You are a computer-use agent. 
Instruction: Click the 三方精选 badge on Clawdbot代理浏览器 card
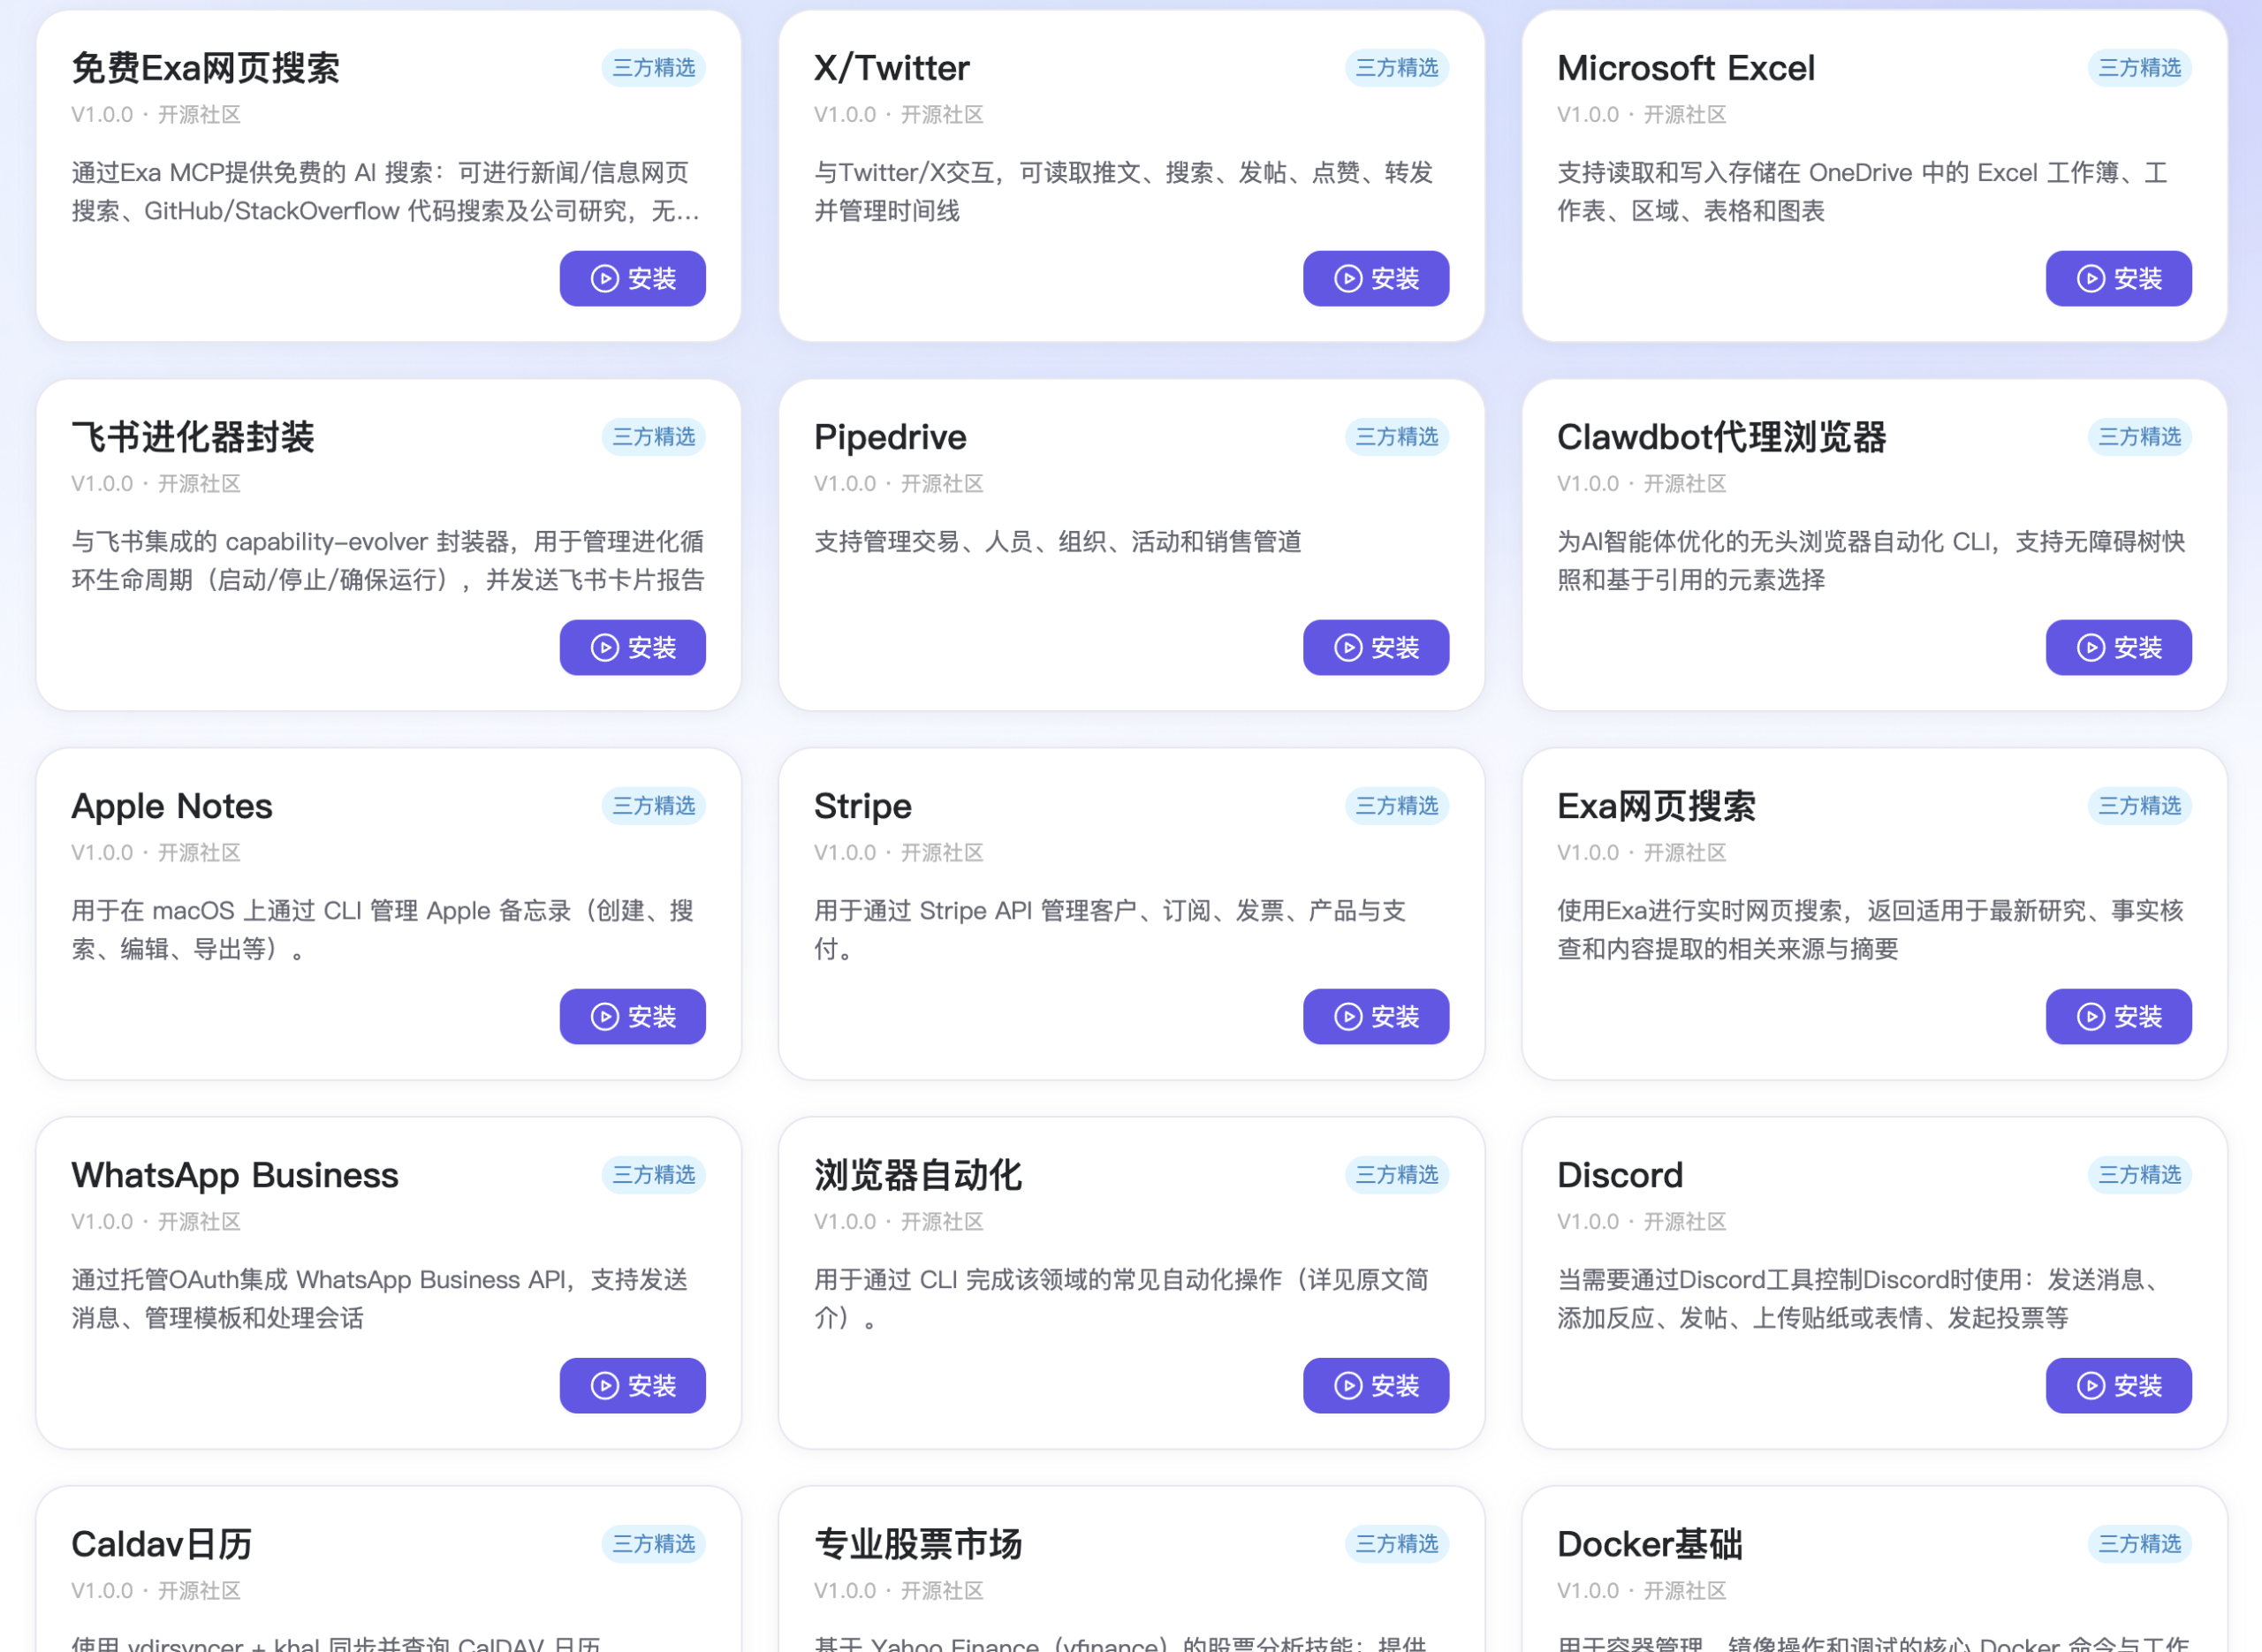[2139, 437]
